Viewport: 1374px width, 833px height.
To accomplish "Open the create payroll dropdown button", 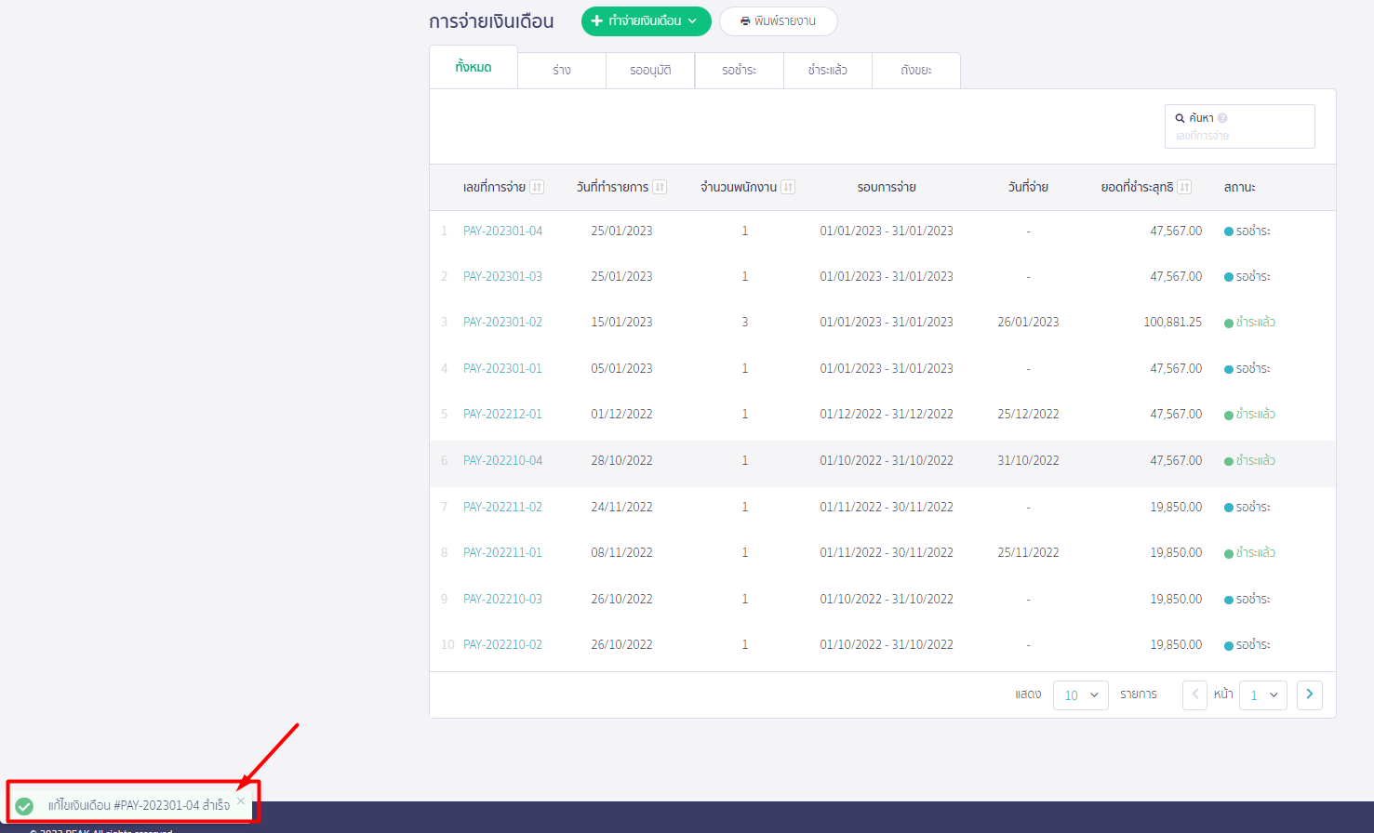I will 646,21.
